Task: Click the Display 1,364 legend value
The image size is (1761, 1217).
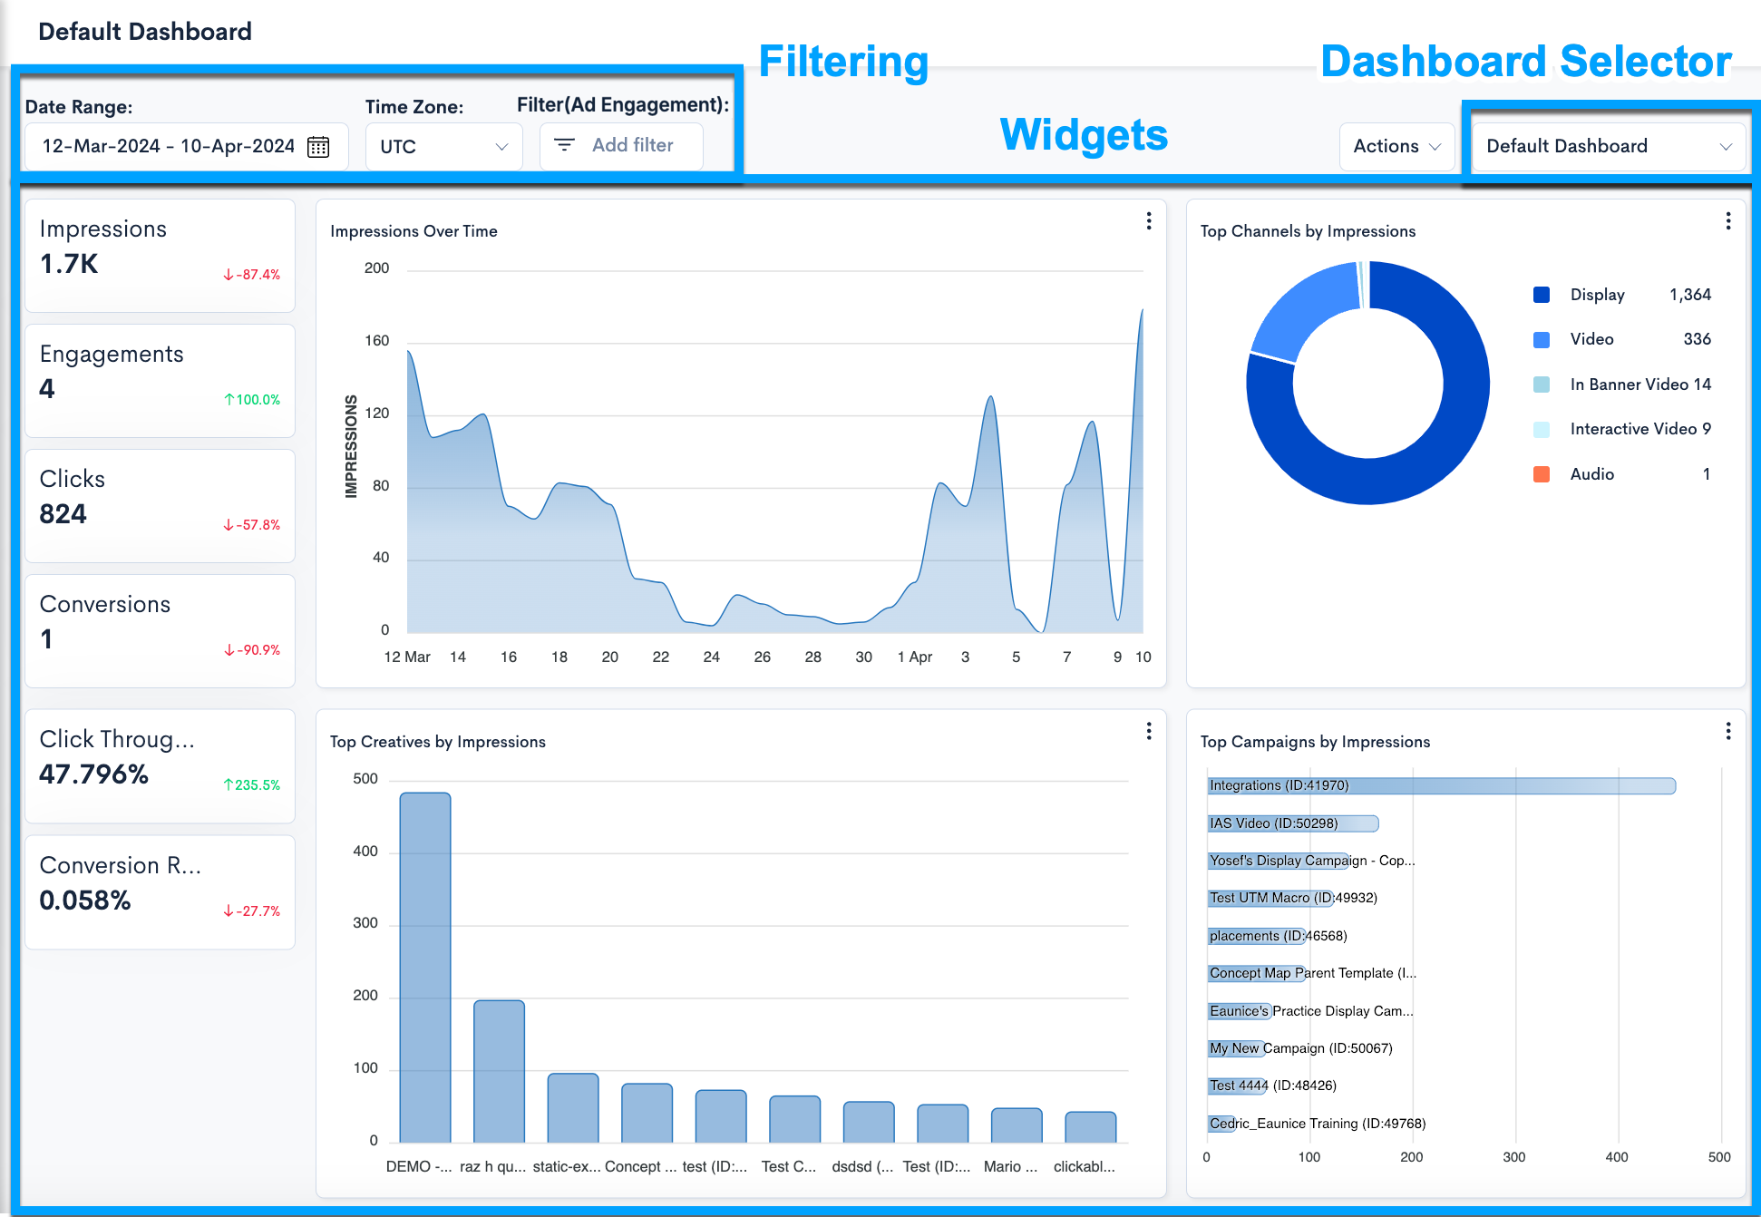Action: pyautogui.click(x=1690, y=295)
